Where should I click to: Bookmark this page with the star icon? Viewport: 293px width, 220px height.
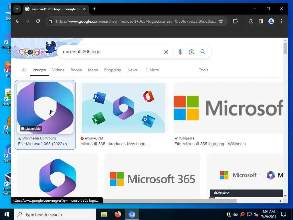pos(221,21)
